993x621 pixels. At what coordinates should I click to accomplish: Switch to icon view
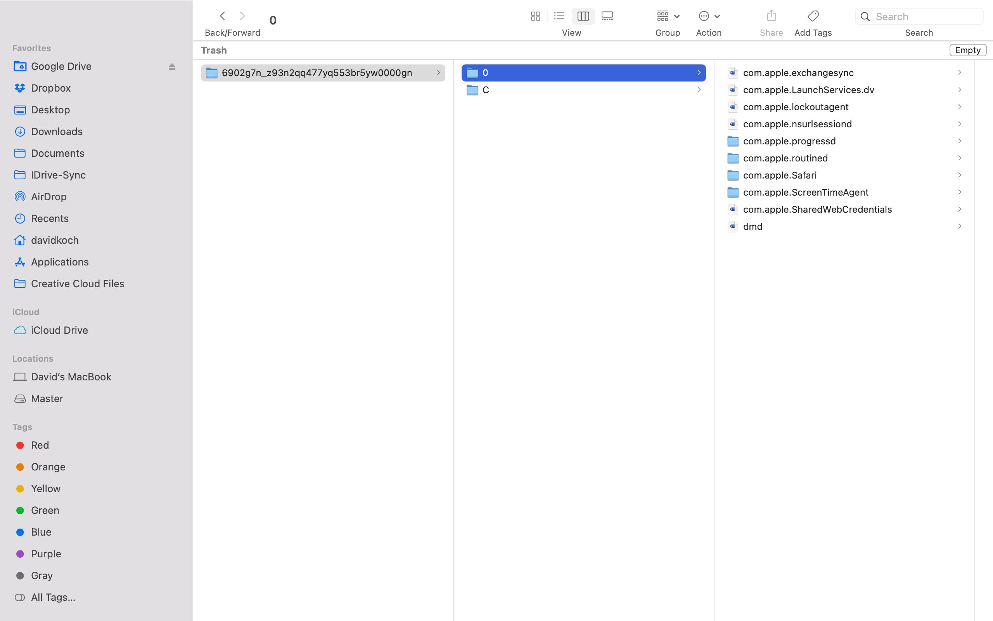pyautogui.click(x=535, y=16)
